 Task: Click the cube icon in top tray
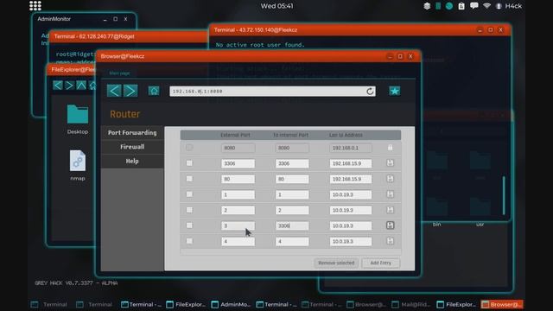pos(427,6)
